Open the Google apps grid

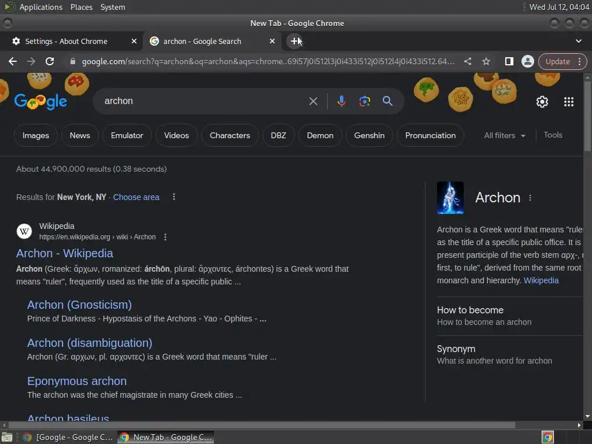point(569,102)
